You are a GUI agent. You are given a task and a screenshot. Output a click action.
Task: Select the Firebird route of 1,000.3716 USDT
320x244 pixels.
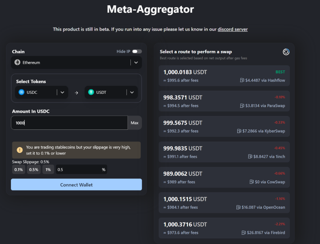(224, 228)
